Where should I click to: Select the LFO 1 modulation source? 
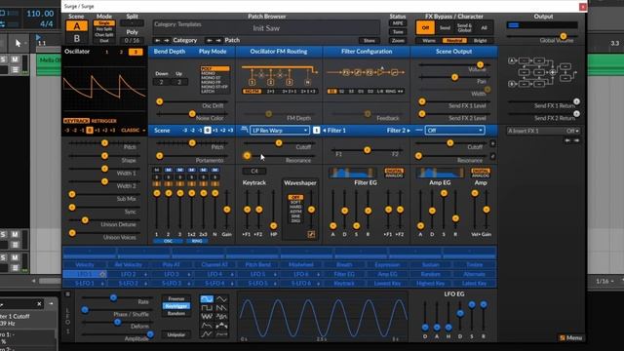pos(85,274)
